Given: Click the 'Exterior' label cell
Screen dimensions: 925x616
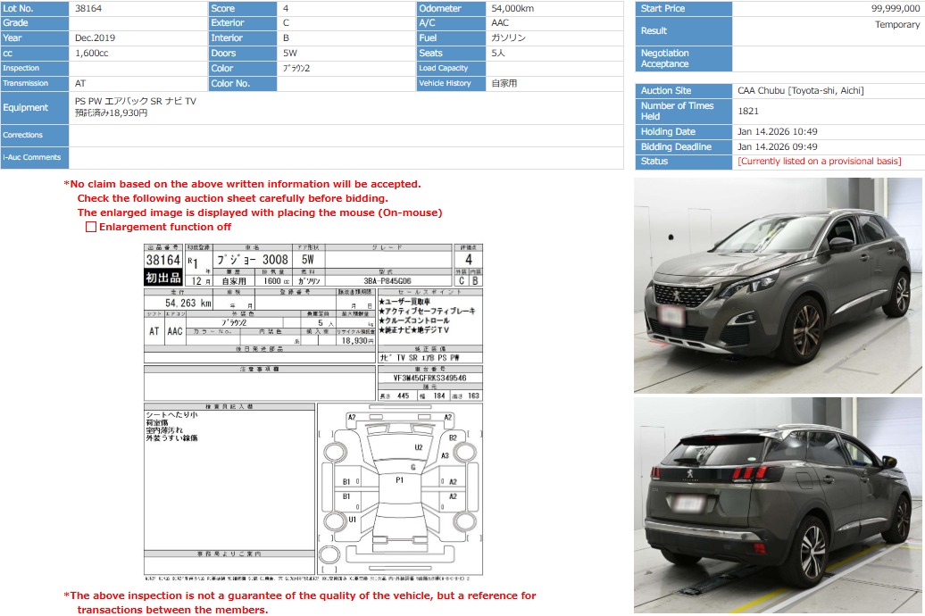Looking at the screenshot, I should pyautogui.click(x=243, y=23).
